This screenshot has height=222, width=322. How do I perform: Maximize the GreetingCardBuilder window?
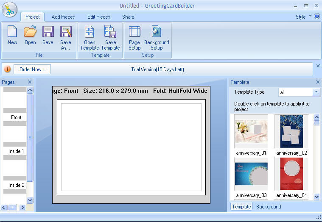[306, 6]
